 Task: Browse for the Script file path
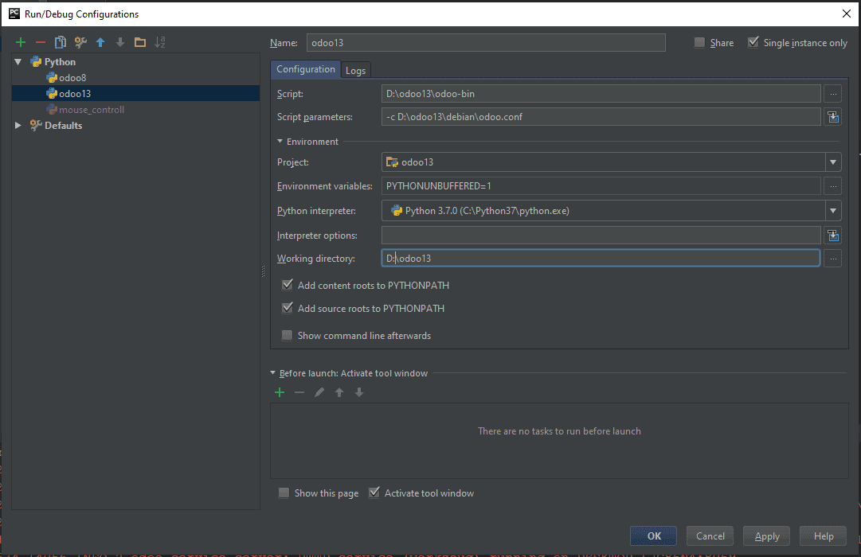[x=832, y=93]
